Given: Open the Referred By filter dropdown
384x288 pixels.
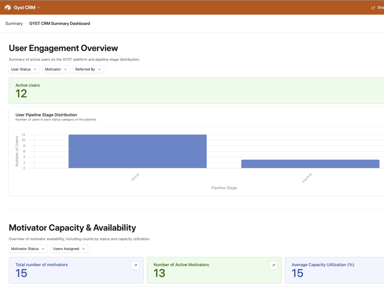Looking at the screenshot, I should click(x=88, y=69).
